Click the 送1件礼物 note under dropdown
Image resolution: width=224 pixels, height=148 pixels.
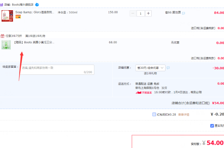click(x=150, y=73)
